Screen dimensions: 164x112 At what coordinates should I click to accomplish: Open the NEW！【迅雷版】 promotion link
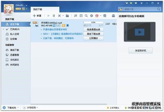(x=63, y=34)
